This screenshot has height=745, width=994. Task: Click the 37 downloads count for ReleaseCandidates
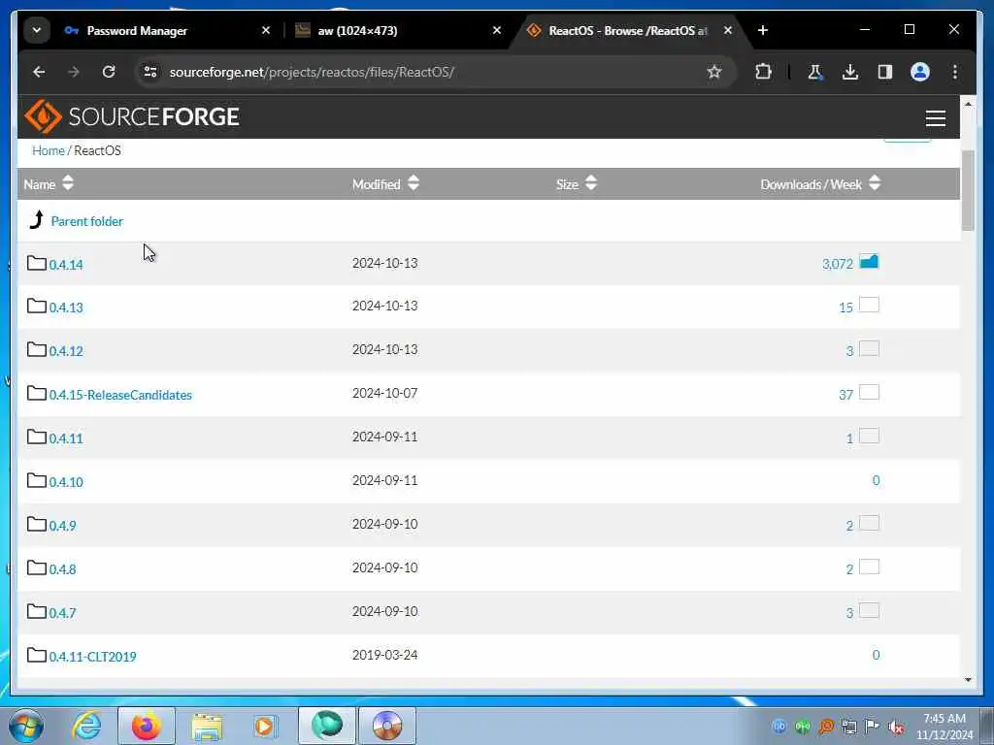[845, 396]
